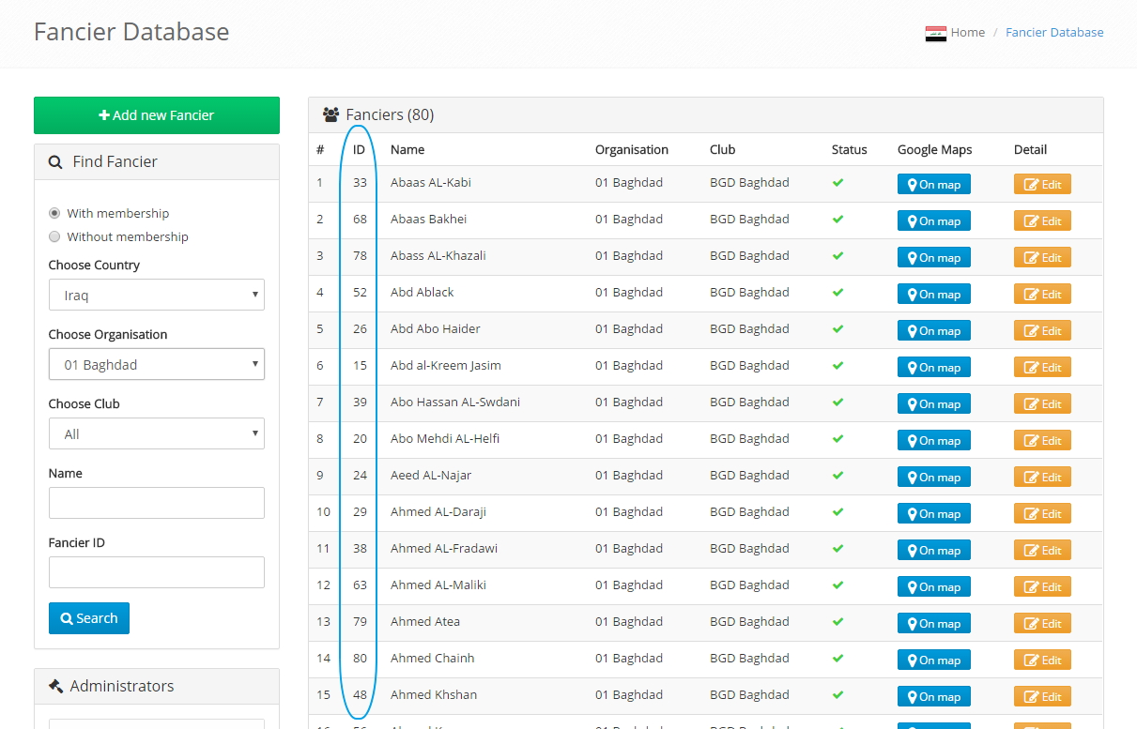Screen dimensions: 1137x729
Task: Show Ahmed Chainh on map
Action: point(933,660)
